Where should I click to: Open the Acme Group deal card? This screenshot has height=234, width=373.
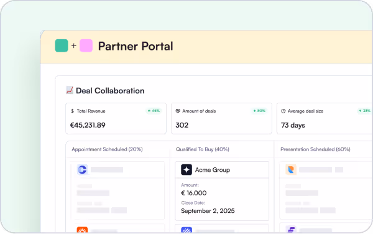tap(222, 191)
